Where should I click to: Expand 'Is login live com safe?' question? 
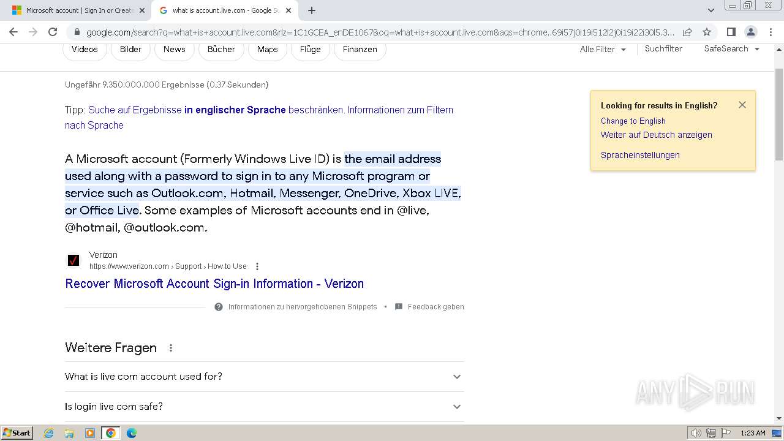[x=265, y=407]
